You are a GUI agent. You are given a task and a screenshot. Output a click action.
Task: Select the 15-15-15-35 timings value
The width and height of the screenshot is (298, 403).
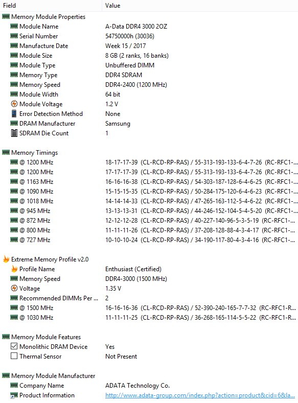[x=201, y=192]
